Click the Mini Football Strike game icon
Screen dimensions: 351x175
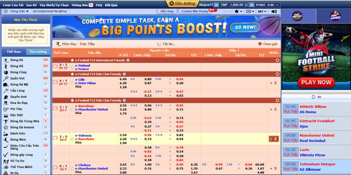[x=297, y=16]
